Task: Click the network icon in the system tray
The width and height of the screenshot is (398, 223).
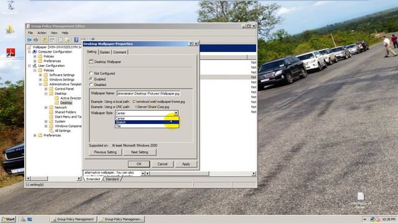Action: tap(373, 219)
